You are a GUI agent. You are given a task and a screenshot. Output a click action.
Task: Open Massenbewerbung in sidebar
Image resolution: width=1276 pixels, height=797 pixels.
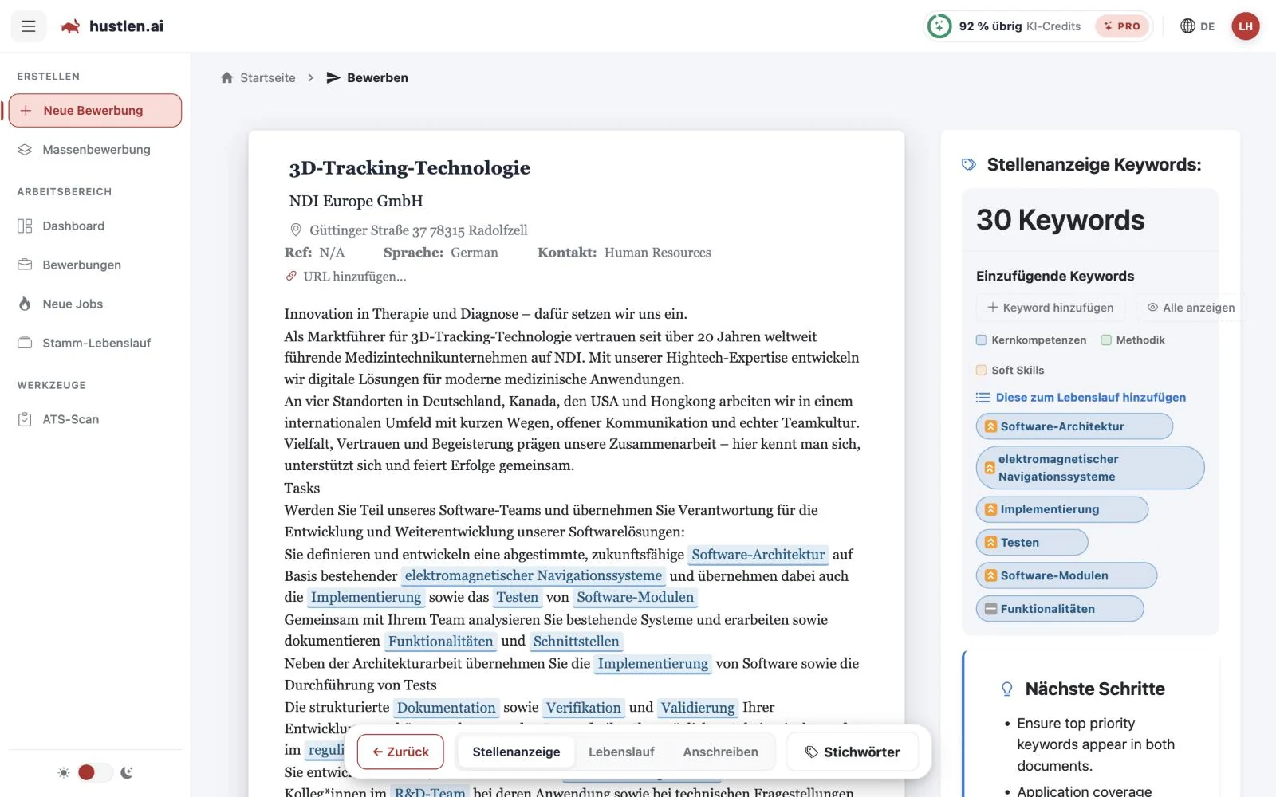(95, 150)
